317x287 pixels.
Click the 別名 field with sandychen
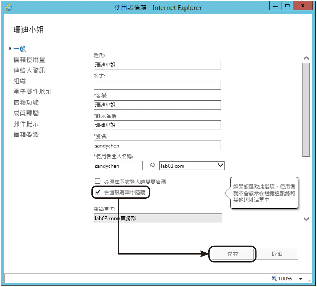coord(157,145)
